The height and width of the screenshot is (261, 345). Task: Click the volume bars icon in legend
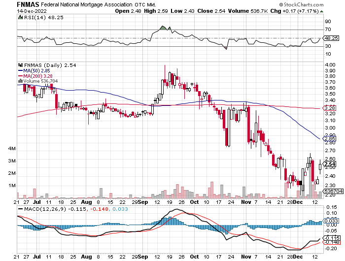[x=20, y=81]
